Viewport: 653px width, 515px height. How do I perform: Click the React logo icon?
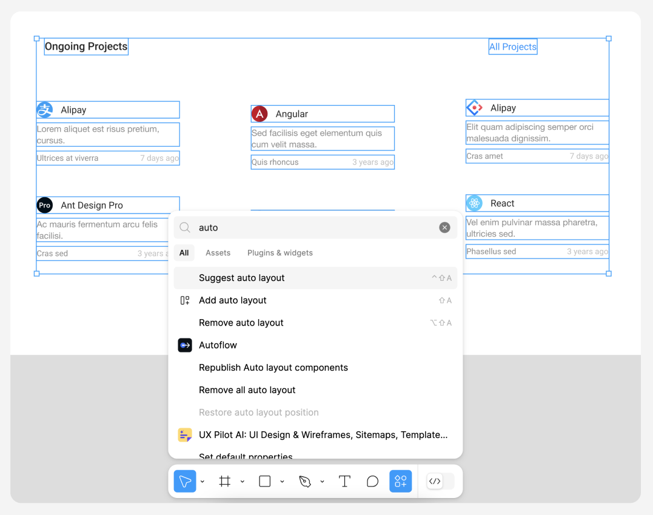[x=474, y=203]
